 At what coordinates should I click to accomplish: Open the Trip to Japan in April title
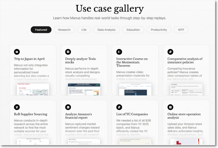pos(29,59)
